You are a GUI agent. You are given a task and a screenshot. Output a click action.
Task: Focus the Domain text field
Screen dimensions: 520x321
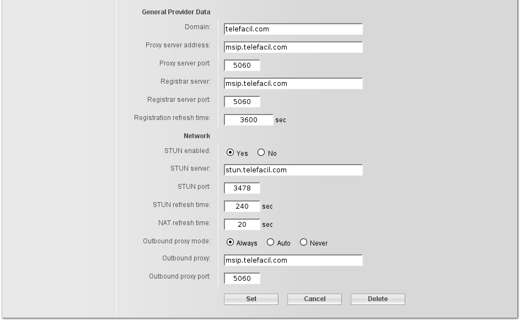(x=293, y=29)
